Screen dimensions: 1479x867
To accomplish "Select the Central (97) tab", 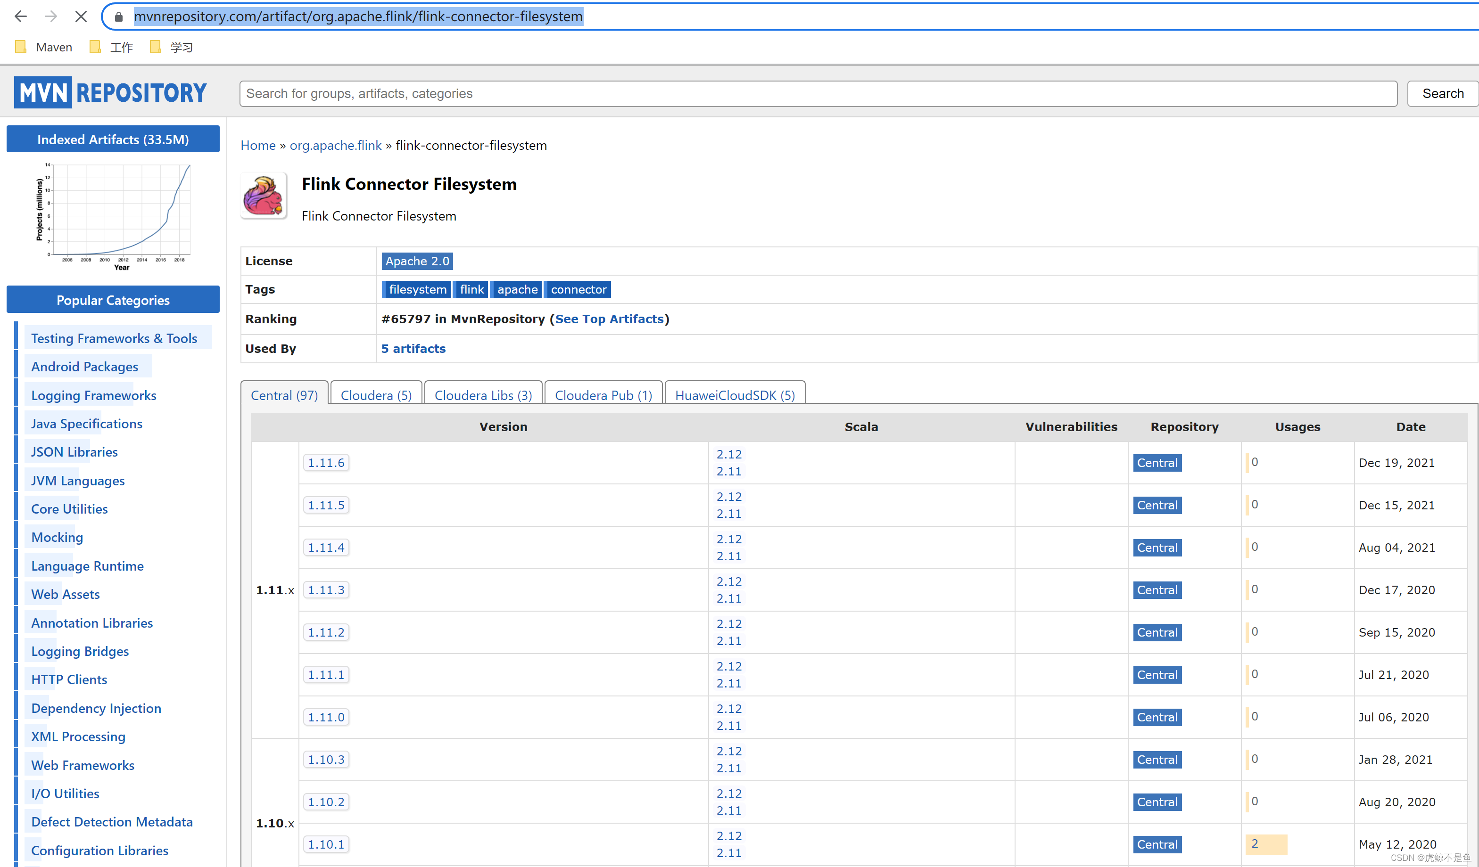I will [x=283, y=394].
